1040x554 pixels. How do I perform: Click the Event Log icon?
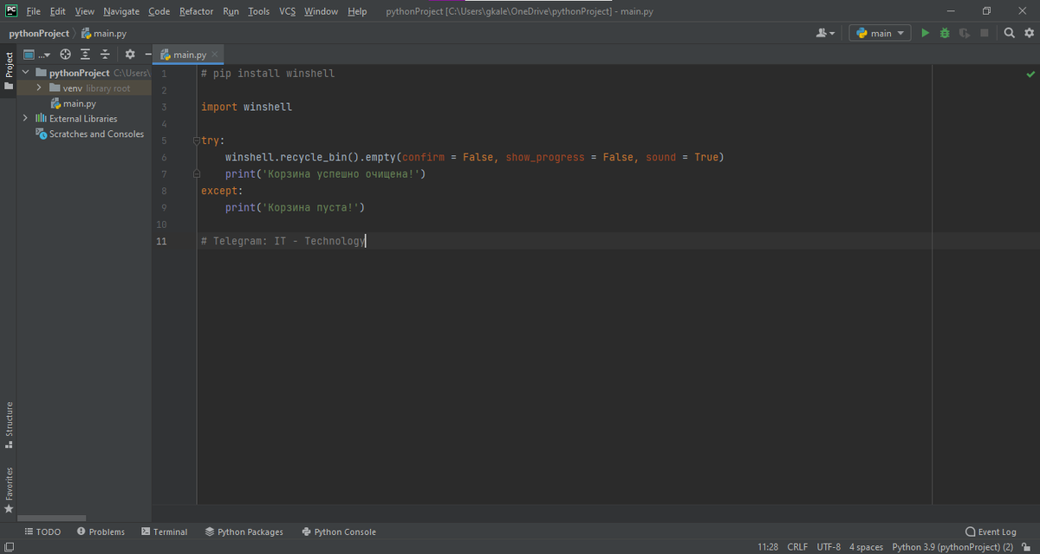click(x=972, y=531)
